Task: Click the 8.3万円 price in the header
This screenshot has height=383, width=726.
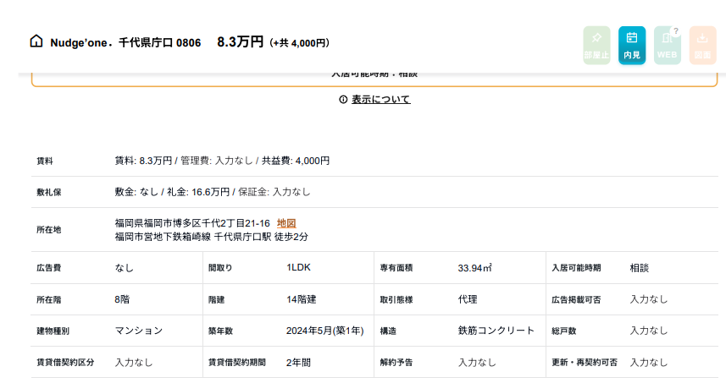Action: click(240, 41)
